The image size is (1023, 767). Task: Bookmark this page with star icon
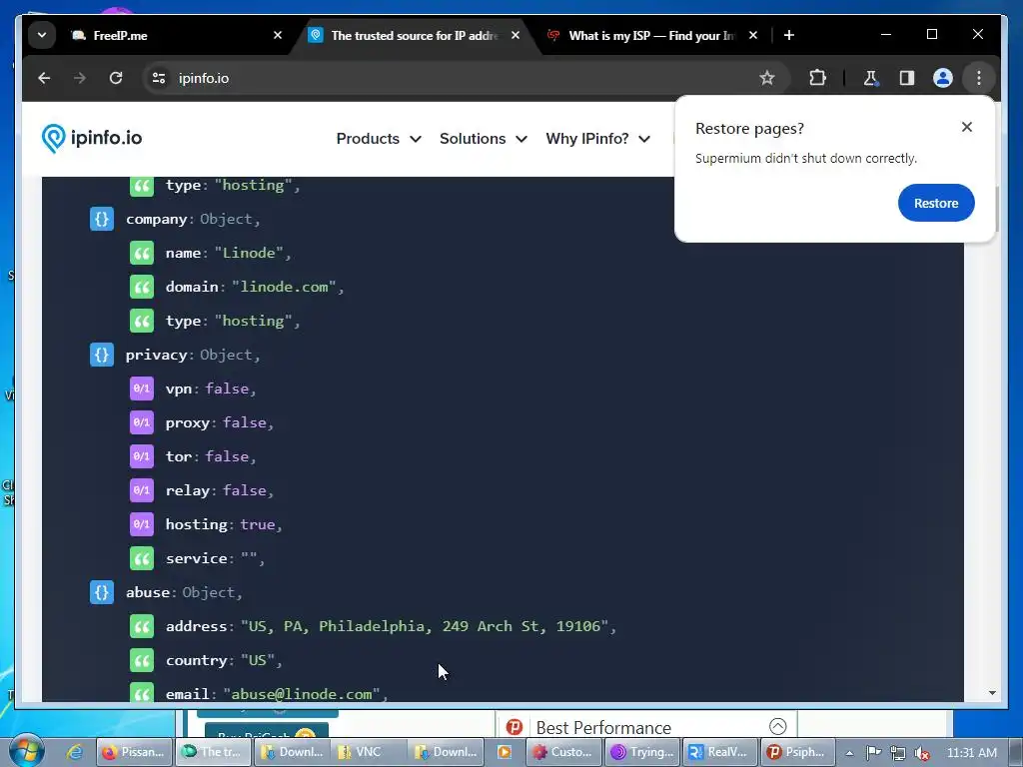766,78
